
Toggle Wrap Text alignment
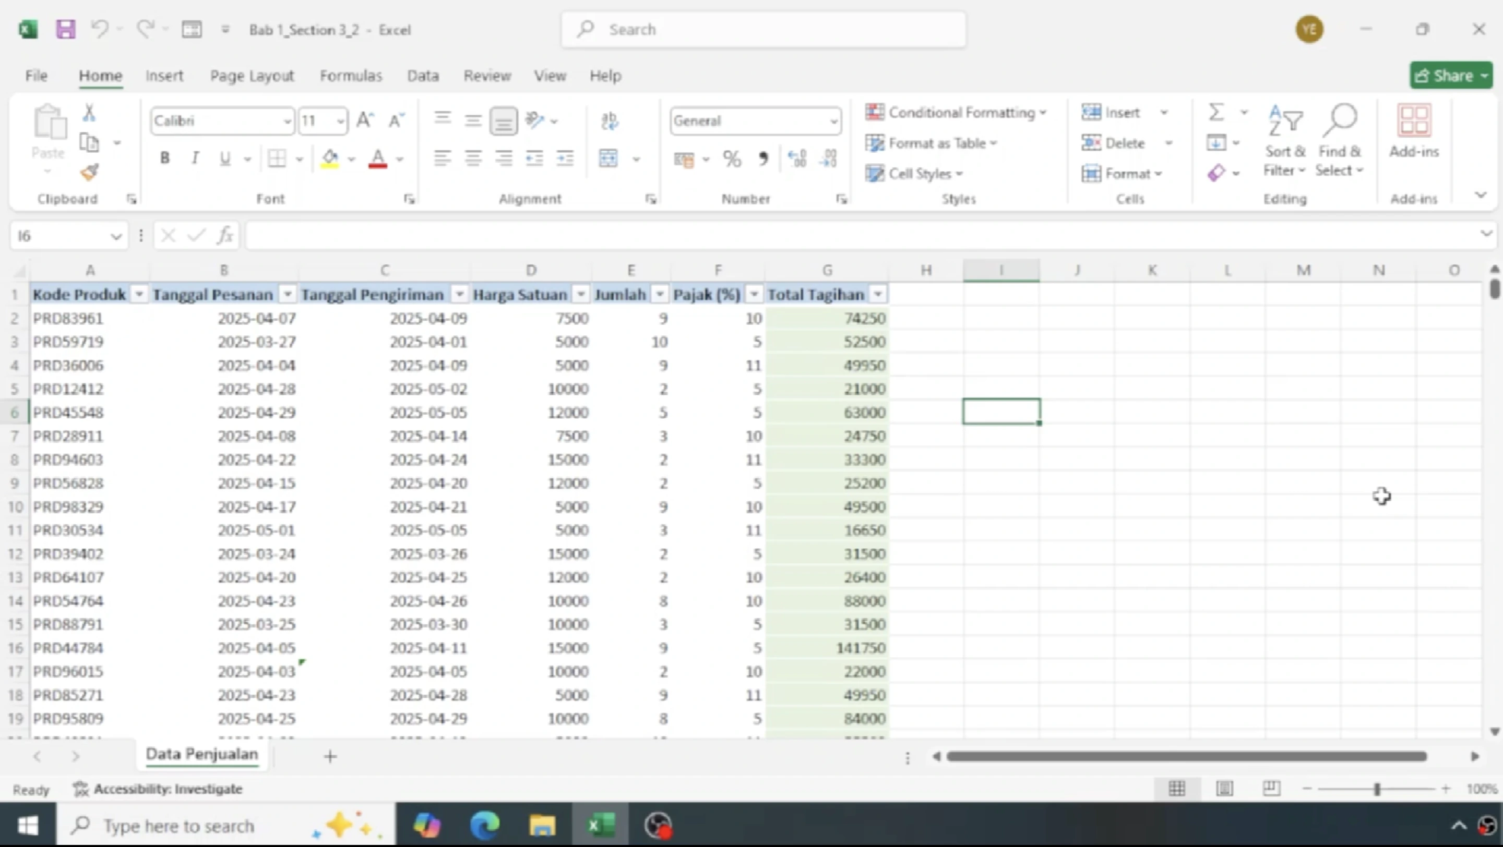point(609,120)
